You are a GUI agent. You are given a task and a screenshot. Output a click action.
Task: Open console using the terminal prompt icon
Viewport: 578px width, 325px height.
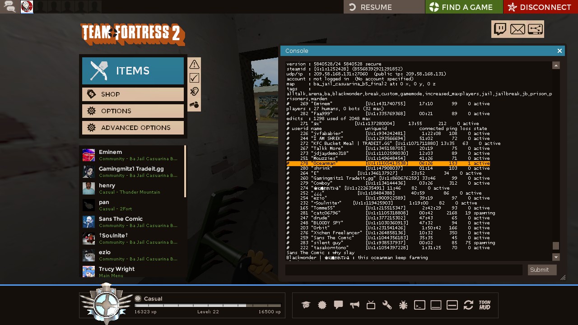(420, 305)
